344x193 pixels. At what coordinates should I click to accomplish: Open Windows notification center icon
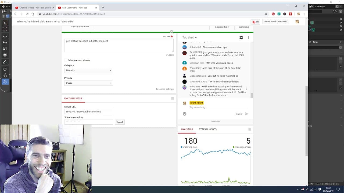point(338,189)
